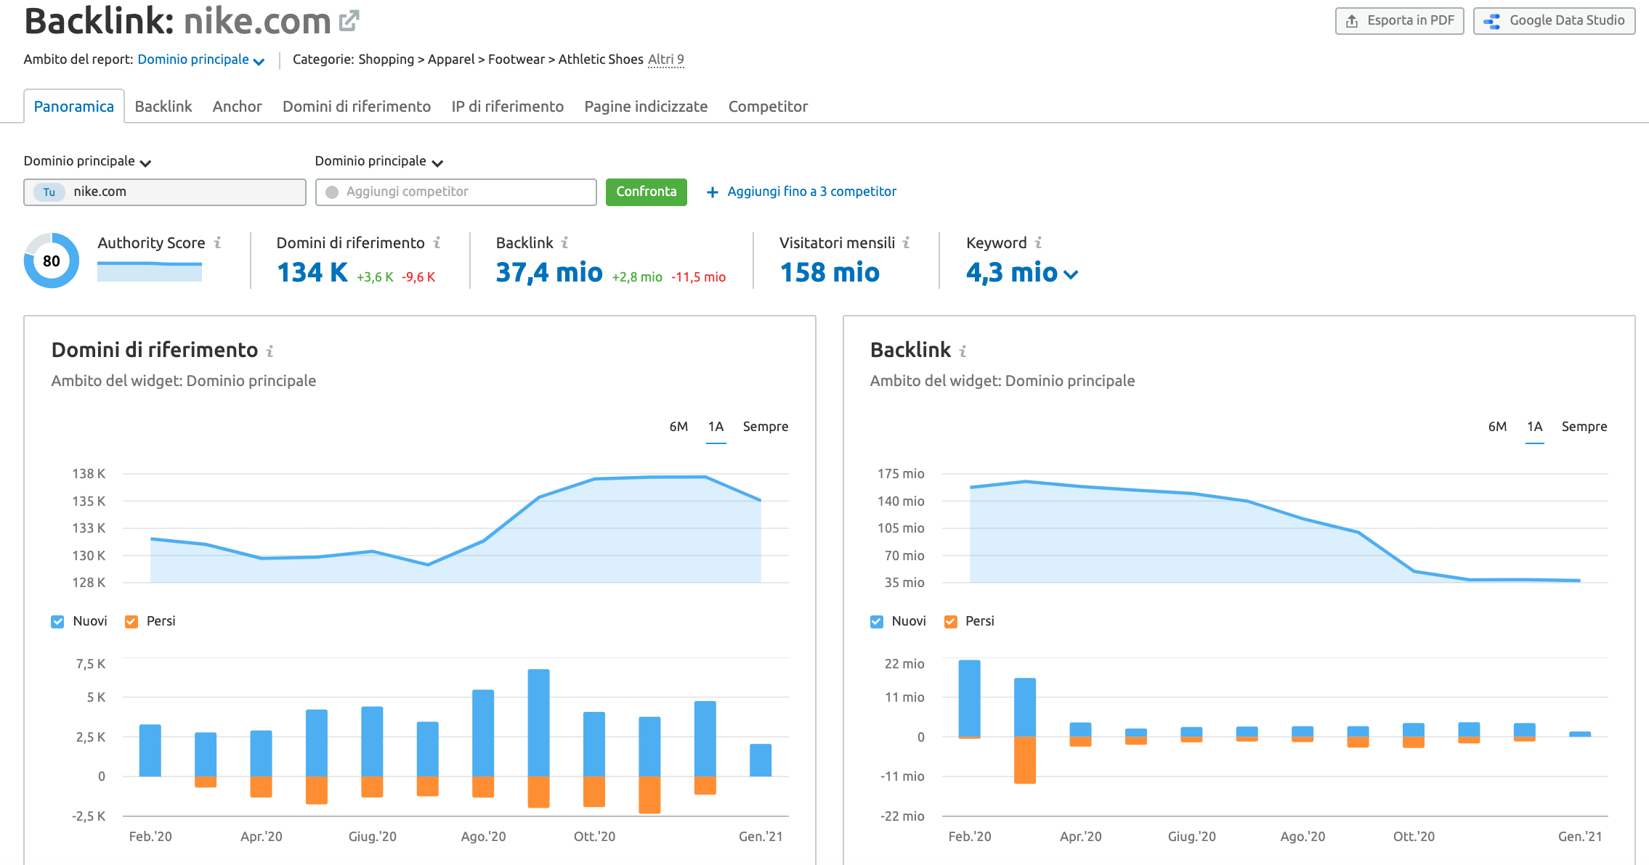Toggle Nuovi checkbox in Backlink widget

click(877, 621)
